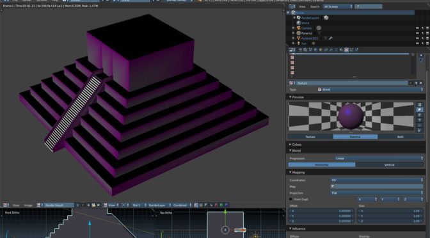Image resolution: width=430 pixels, height=238 pixels.
Task: Click the outliner search field
Action: (x=369, y=6)
